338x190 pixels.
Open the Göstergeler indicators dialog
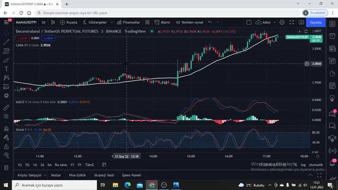pos(95,22)
